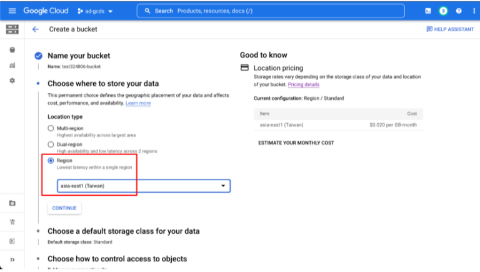Click the search bar for products and resources

[271, 11]
